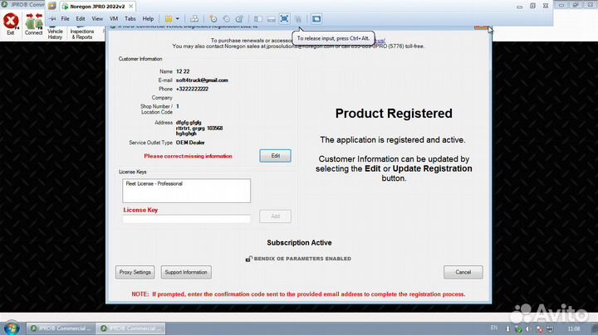Click the EN language indicator in taskbar
This screenshot has width=598, height=335.
[494, 328]
